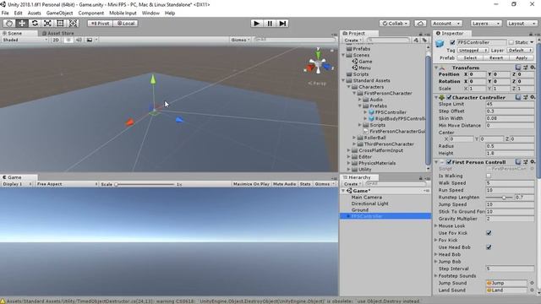Image resolution: width=541 pixels, height=304 pixels.
Task: Click the prefab Apply button
Action: [522, 58]
